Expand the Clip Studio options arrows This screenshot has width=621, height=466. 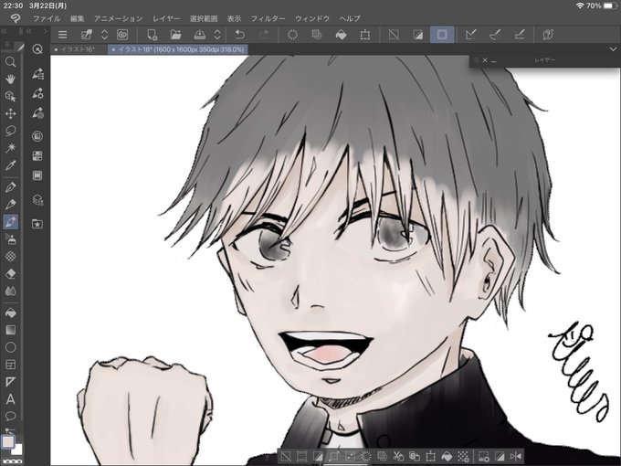pyautogui.click(x=104, y=35)
